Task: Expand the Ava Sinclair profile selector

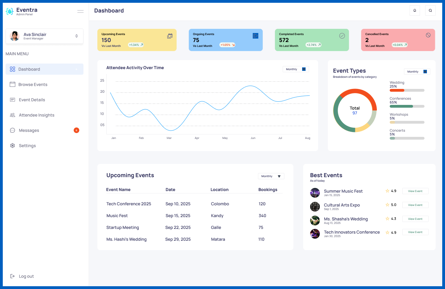Action: tap(76, 36)
